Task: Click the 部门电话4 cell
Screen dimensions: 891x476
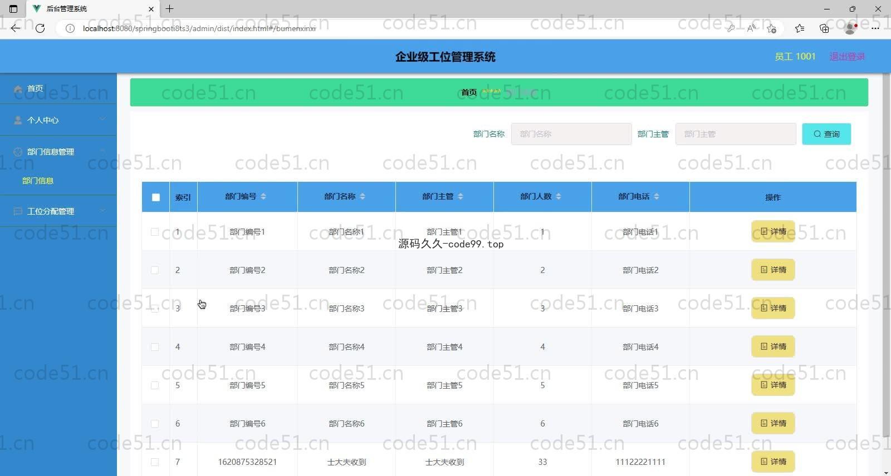Action: pyautogui.click(x=640, y=347)
